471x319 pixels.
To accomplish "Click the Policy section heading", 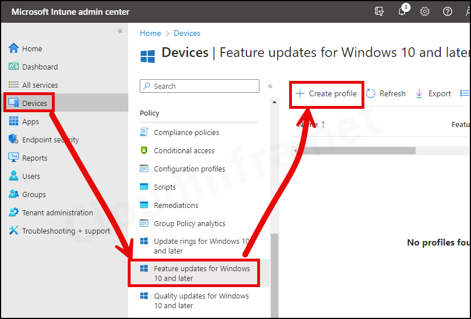I will tap(149, 113).
